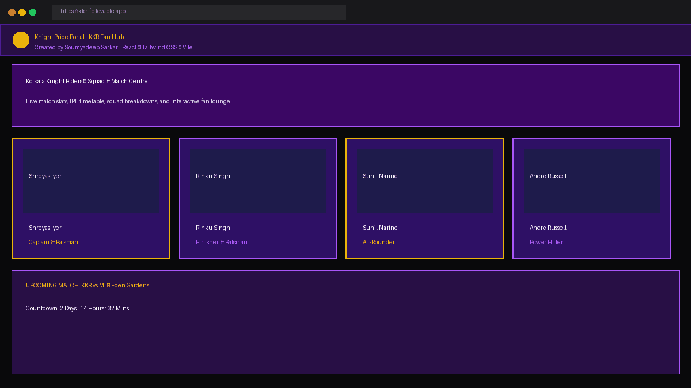Click the "UPCOMING MATCH: KKR vs MI" heading

click(x=88, y=285)
